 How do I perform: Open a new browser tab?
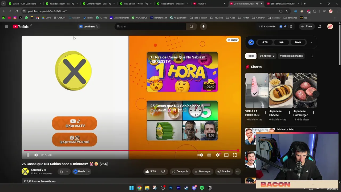pos(305,4)
